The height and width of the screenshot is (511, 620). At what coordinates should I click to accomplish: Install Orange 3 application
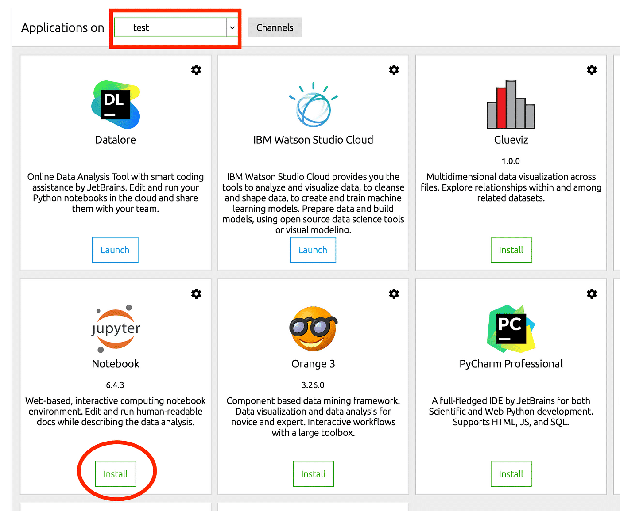click(313, 474)
